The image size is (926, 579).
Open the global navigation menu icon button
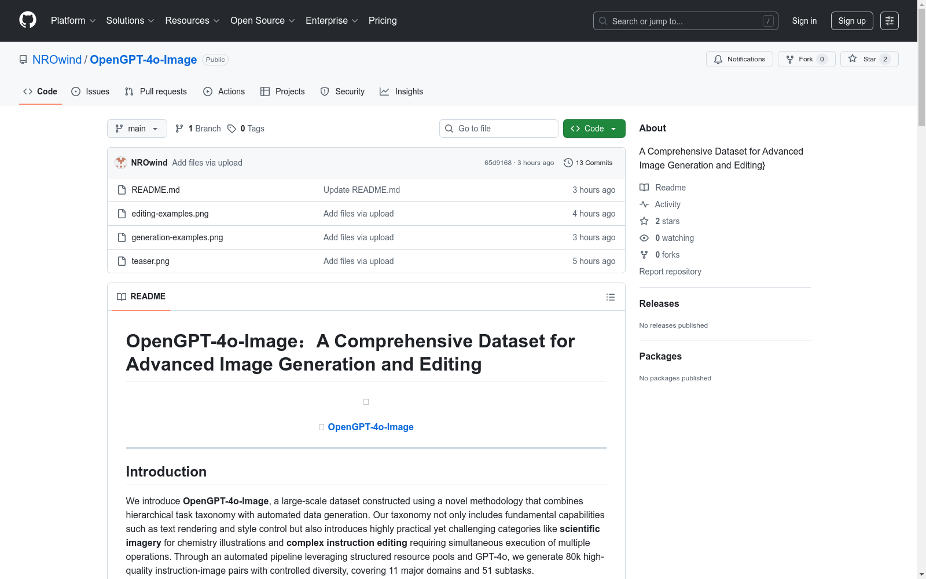890,21
